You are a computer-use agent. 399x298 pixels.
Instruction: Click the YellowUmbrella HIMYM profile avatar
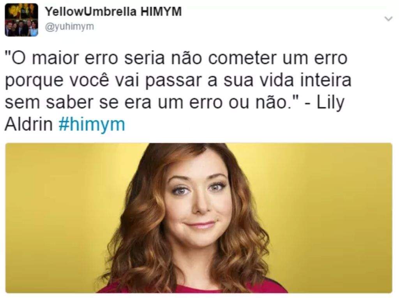point(22,20)
